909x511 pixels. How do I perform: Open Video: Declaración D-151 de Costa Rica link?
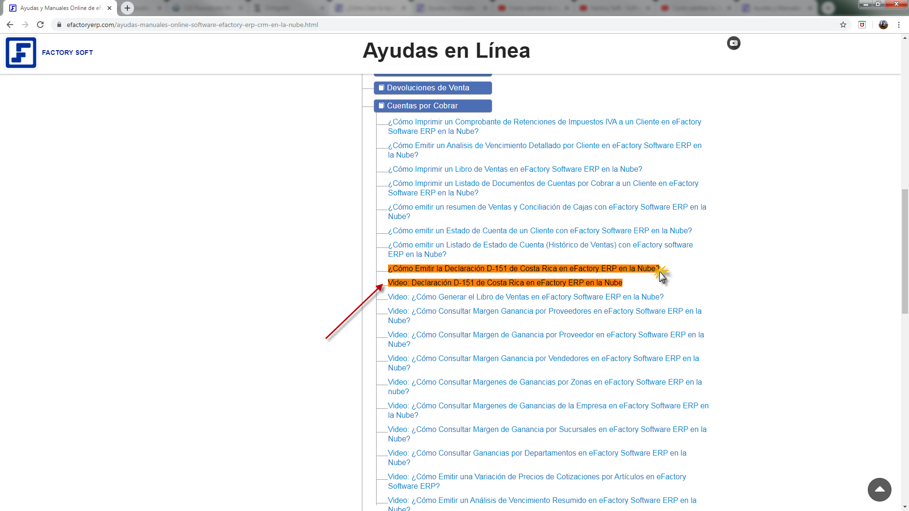(505, 283)
